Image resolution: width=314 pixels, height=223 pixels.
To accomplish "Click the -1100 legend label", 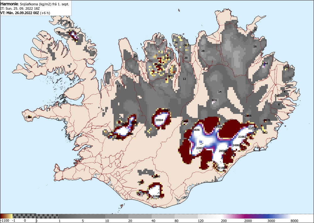I will click(5, 221).
